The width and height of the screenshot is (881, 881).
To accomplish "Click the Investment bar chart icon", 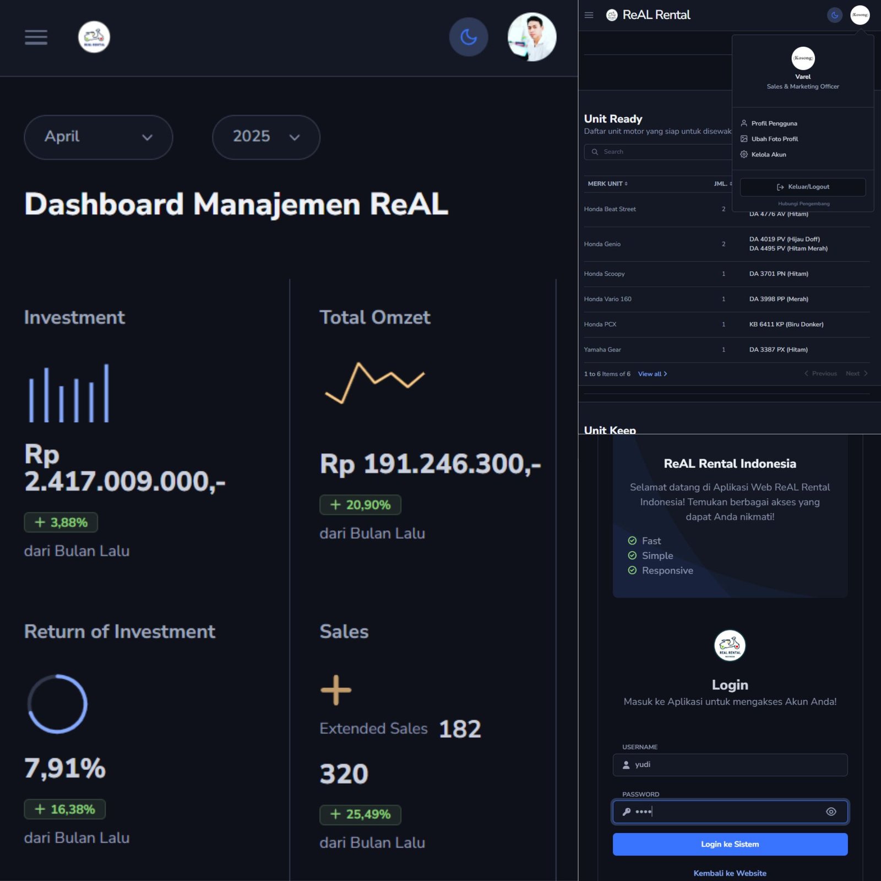I will pos(69,394).
